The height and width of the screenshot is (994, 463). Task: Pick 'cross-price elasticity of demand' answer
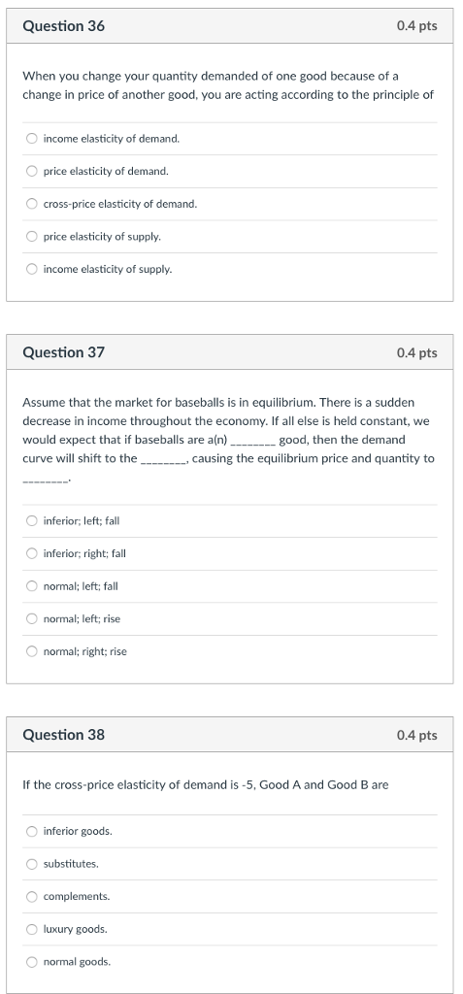pos(32,204)
